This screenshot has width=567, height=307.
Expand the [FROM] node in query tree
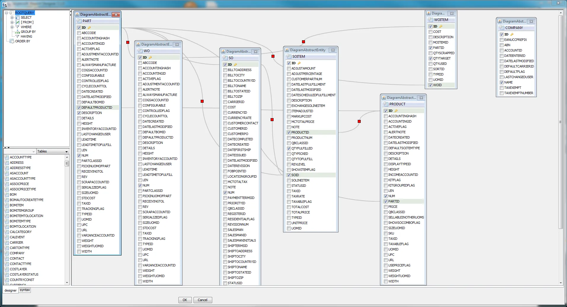tap(12, 22)
